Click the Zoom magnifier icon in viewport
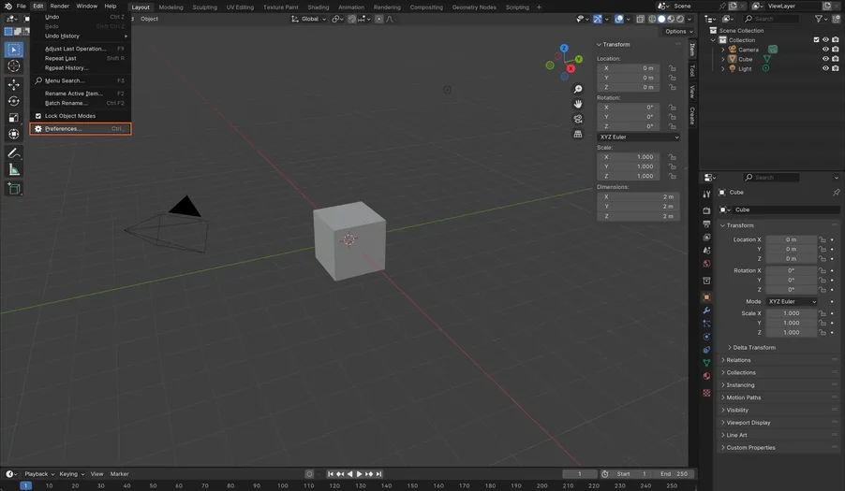 (x=578, y=89)
